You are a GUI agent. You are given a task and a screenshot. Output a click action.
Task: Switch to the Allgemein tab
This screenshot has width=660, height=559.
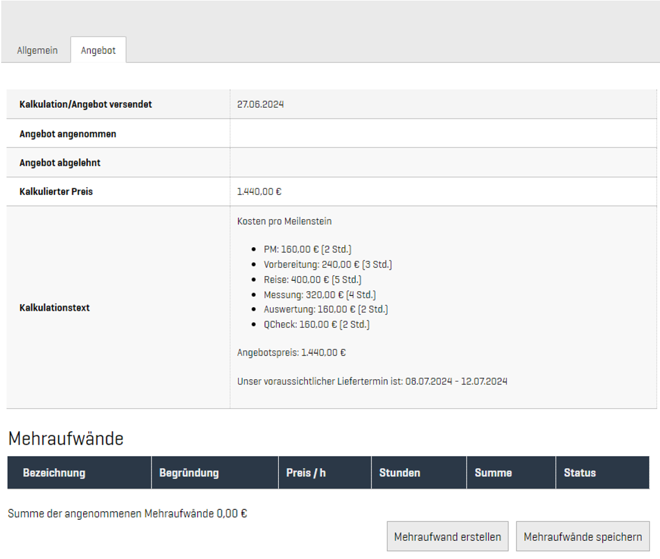click(37, 50)
